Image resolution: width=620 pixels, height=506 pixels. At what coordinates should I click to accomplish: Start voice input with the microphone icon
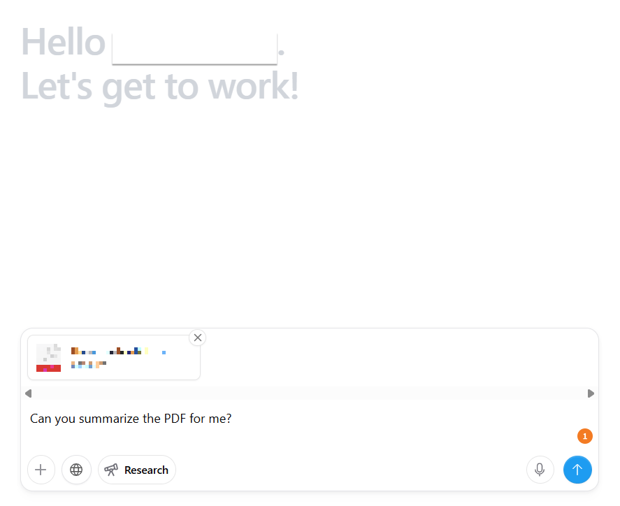coord(540,470)
